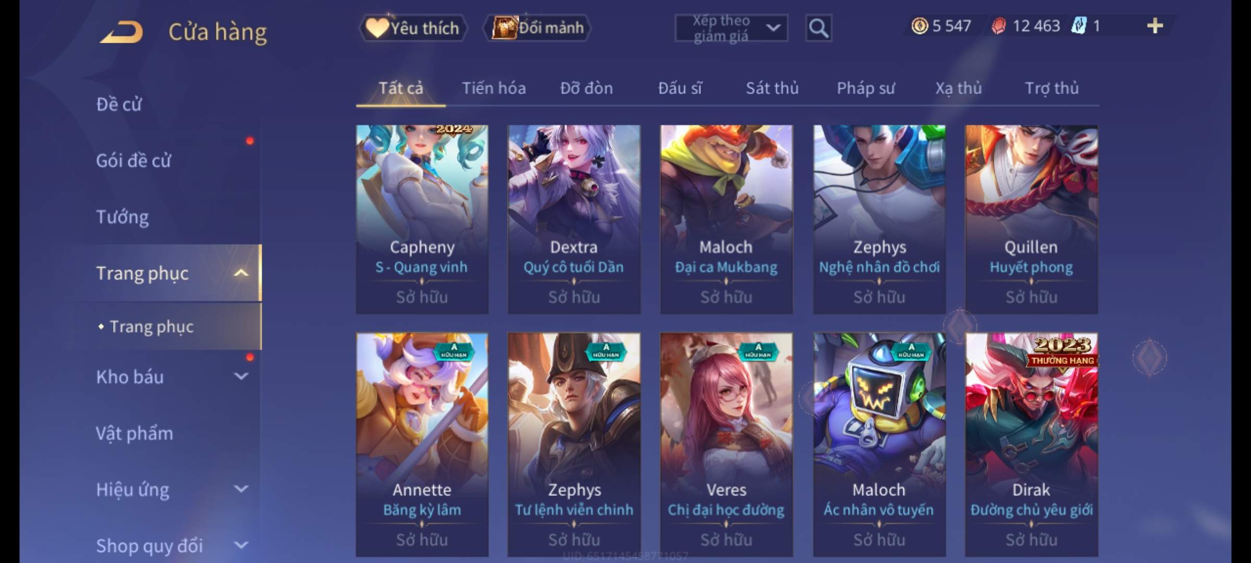The image size is (1251, 563).
Task: Expand the Shop quy đổi section
Action: (240, 545)
